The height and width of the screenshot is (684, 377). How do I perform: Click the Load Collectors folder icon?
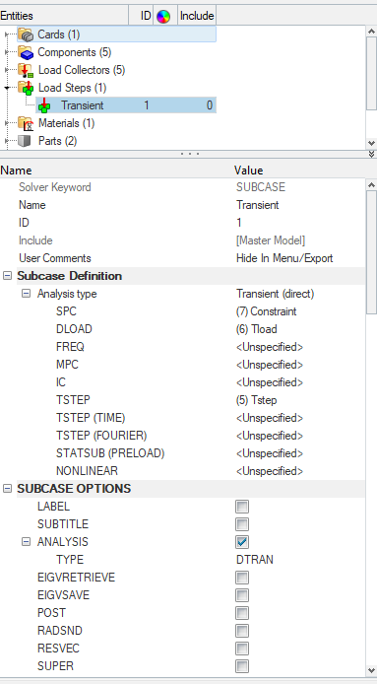pyautogui.click(x=27, y=70)
